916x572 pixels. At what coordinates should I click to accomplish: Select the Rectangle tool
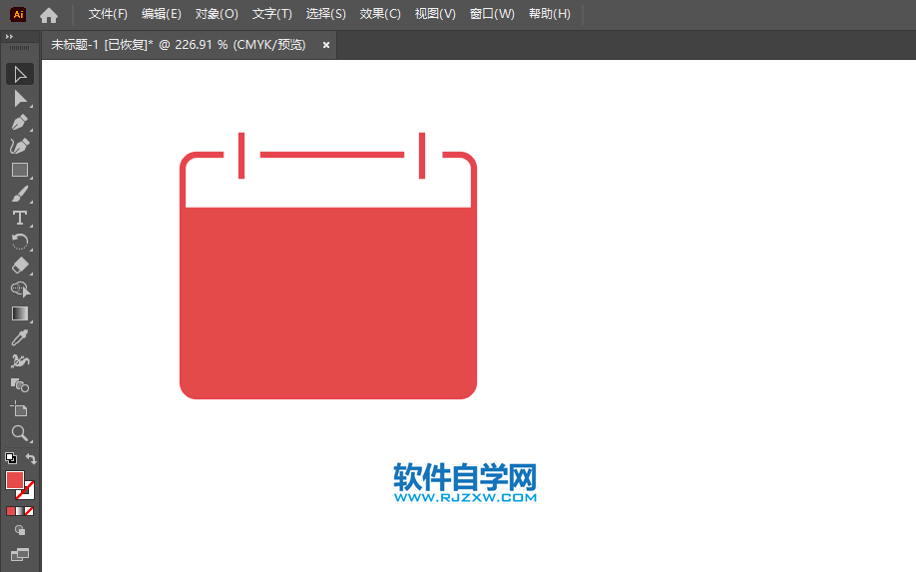[x=20, y=170]
